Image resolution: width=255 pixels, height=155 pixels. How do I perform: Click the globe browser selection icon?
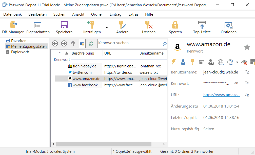coord(230,62)
